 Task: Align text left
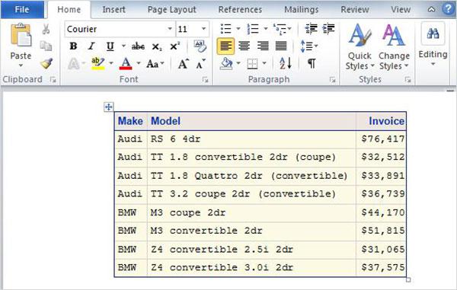pos(225,46)
